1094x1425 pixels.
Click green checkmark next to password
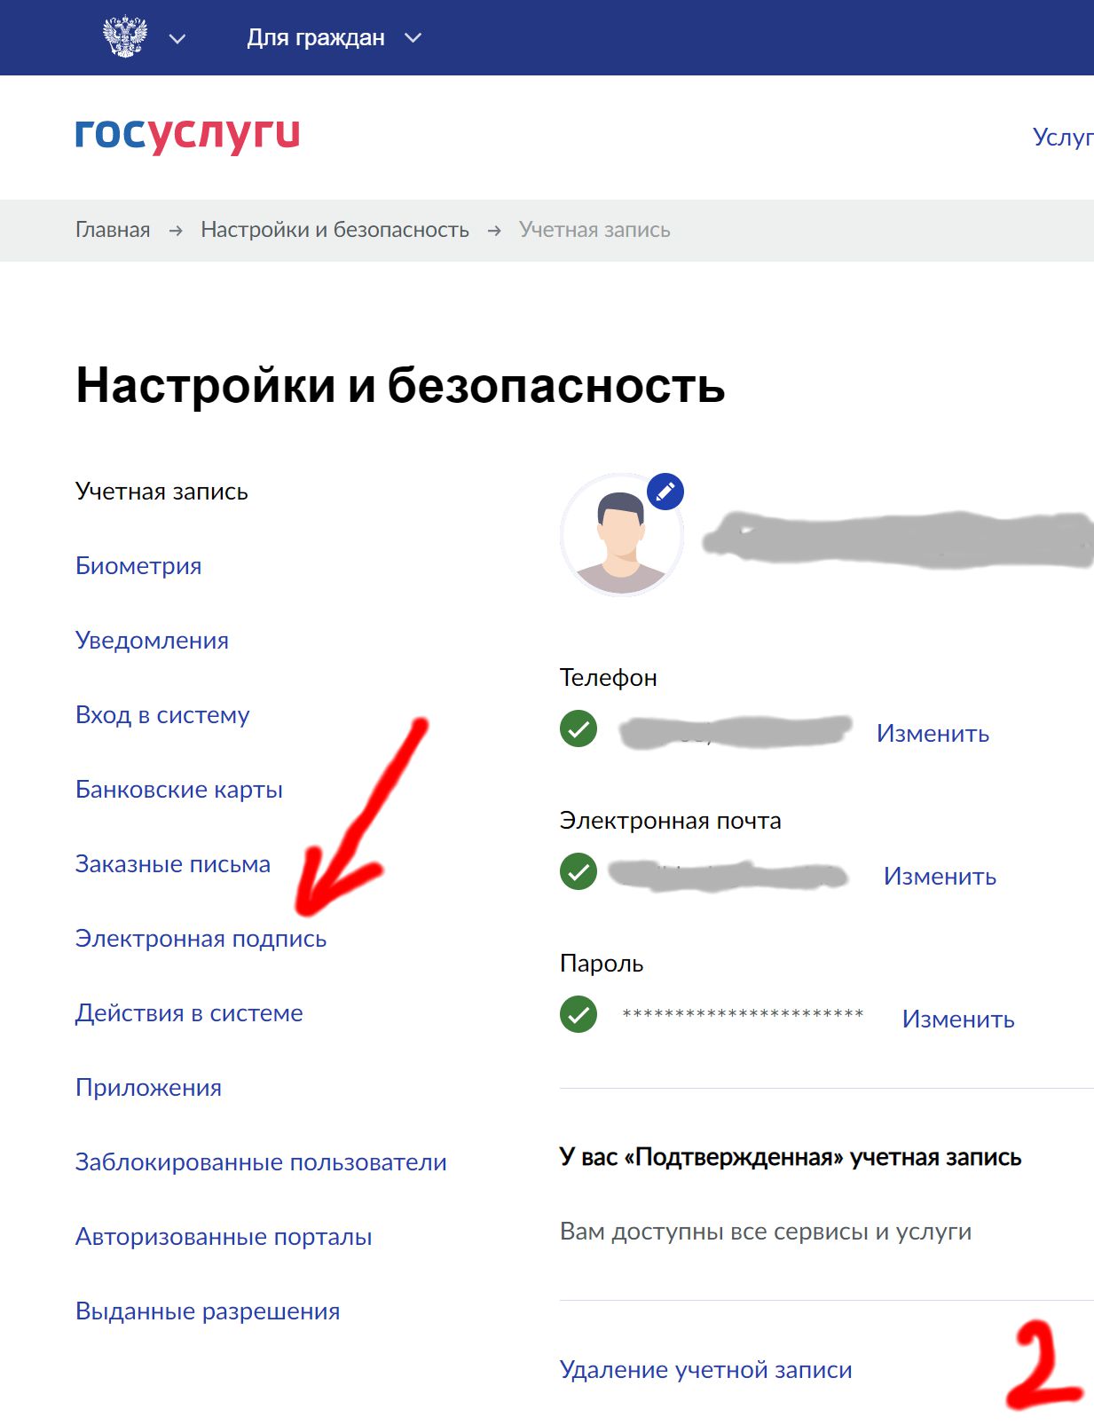coord(578,1014)
